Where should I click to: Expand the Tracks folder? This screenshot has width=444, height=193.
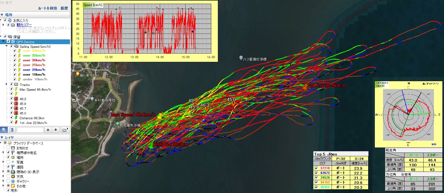(x=7, y=84)
